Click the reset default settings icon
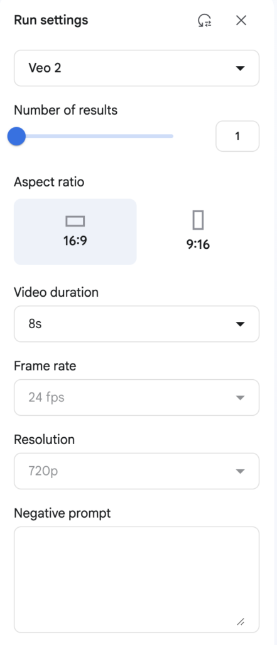The height and width of the screenshot is (645, 277). (204, 20)
